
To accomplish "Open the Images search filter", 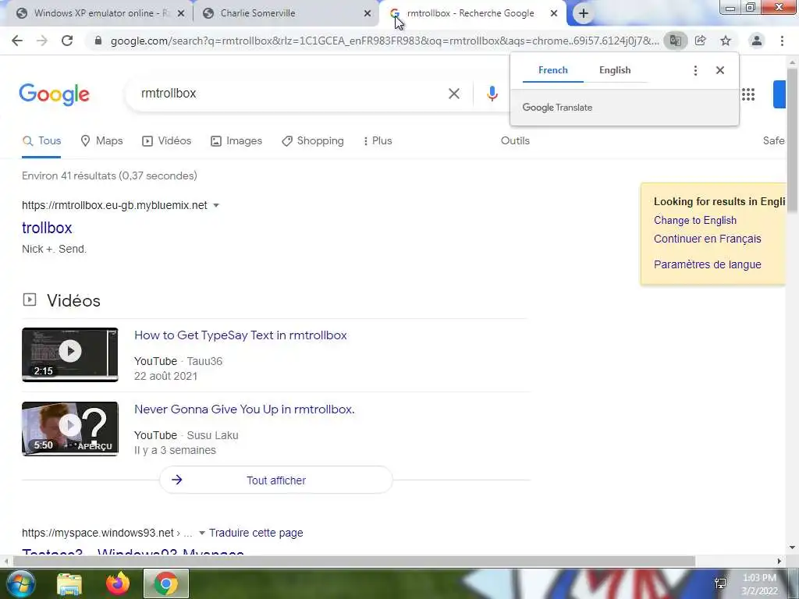I will pos(236,141).
